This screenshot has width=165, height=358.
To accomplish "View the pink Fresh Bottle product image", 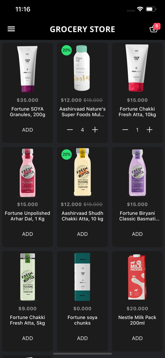I will [x=27, y=173].
